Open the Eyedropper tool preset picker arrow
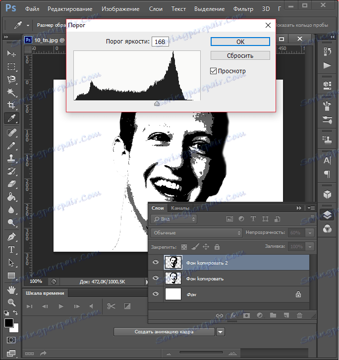The width and height of the screenshot is (339, 360). (28, 25)
